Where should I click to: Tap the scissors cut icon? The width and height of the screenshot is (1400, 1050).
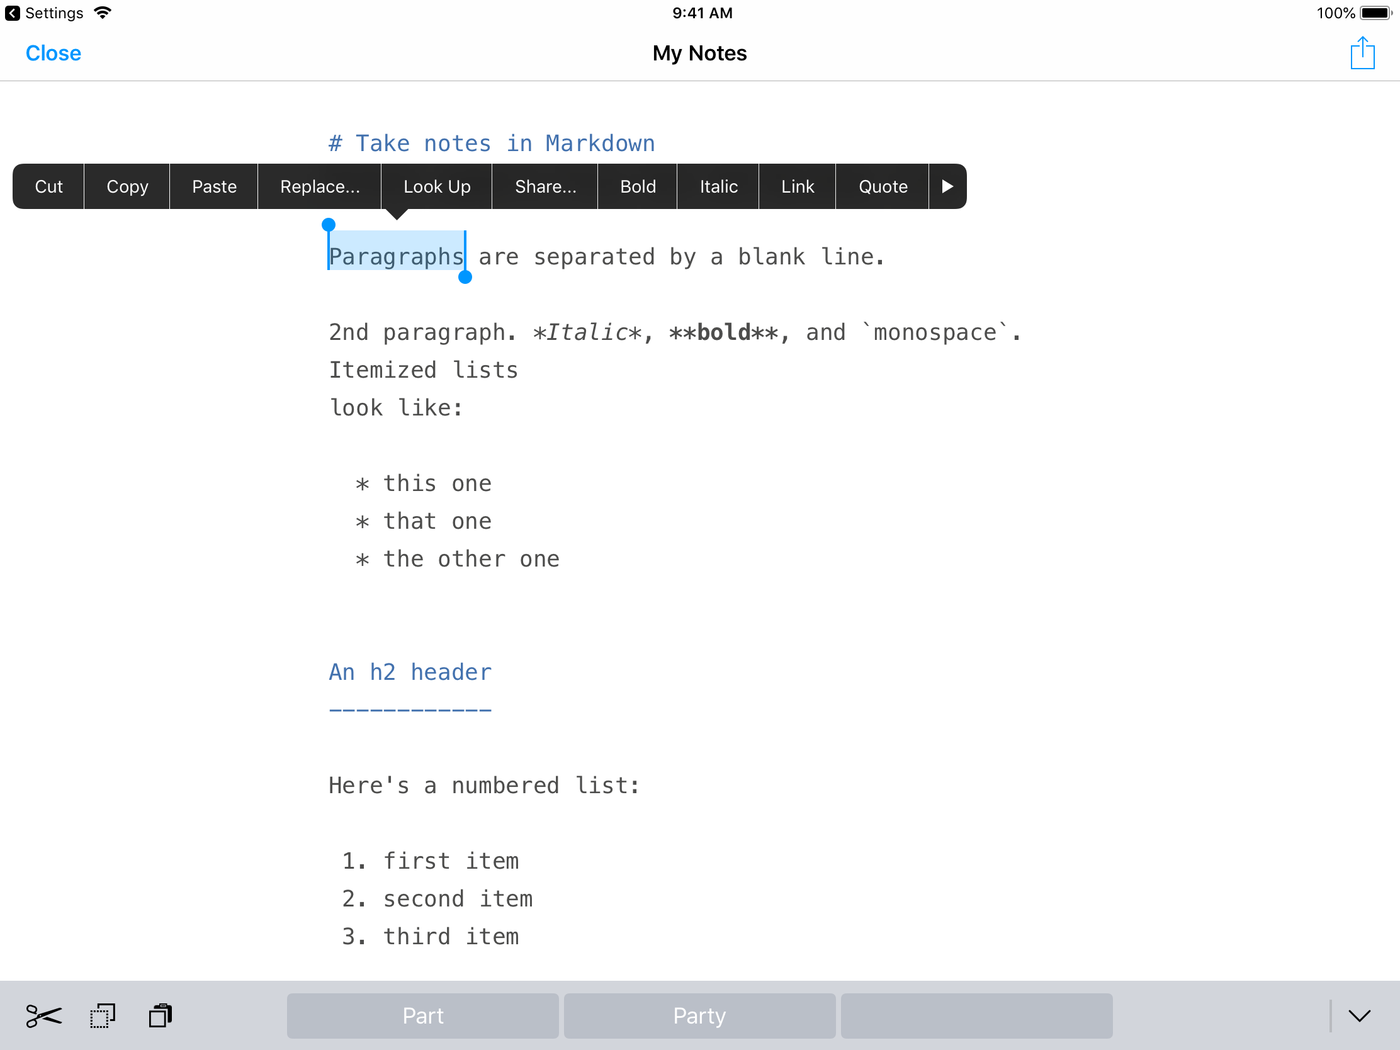pyautogui.click(x=43, y=1016)
